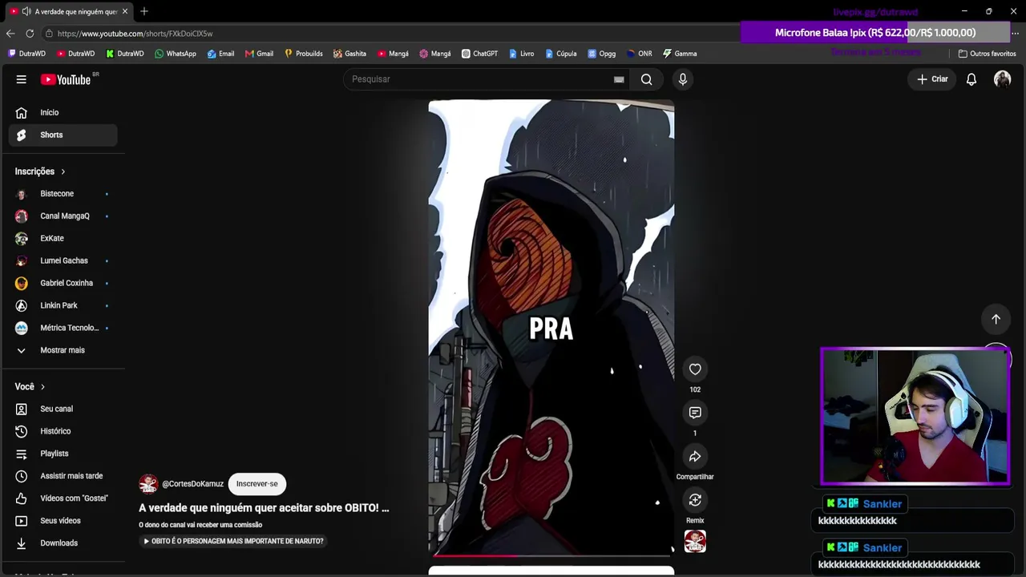Image resolution: width=1026 pixels, height=577 pixels.
Task: Open the WhatsApp bookmark
Action: [175, 54]
